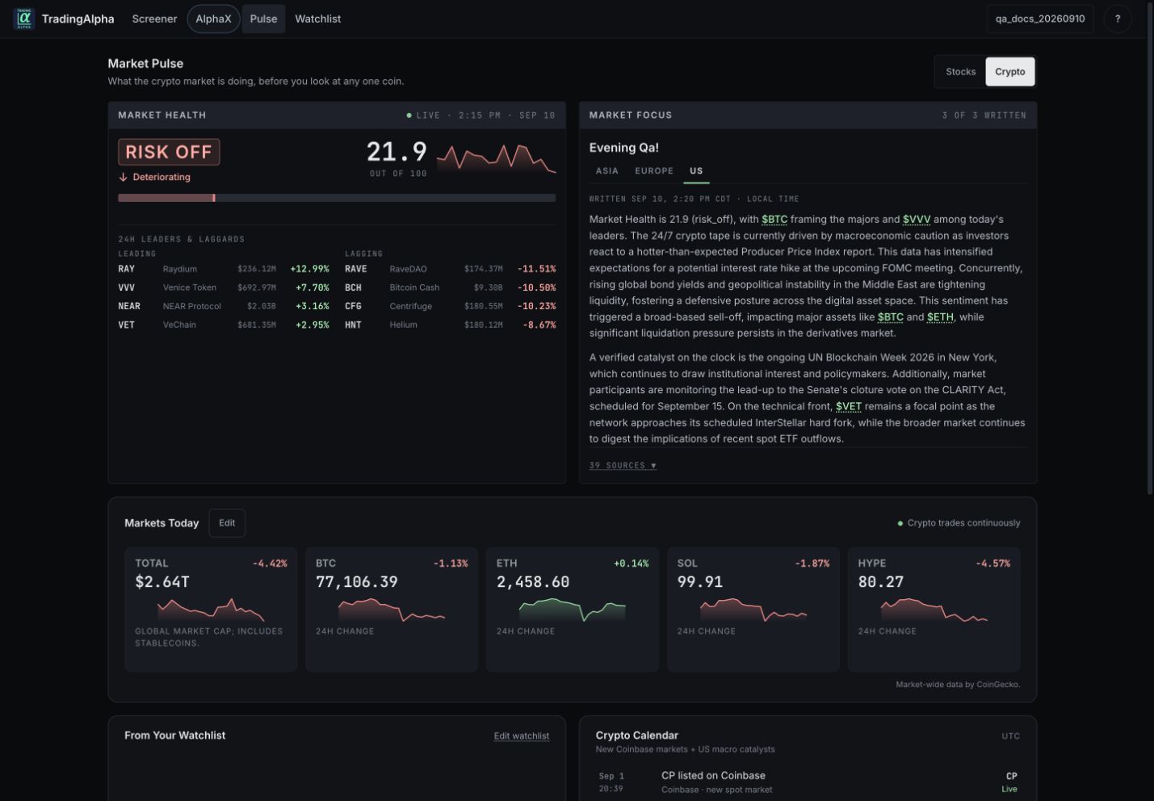This screenshot has width=1154, height=801.
Task: Click the market health score sparkline chart
Action: 496,158
